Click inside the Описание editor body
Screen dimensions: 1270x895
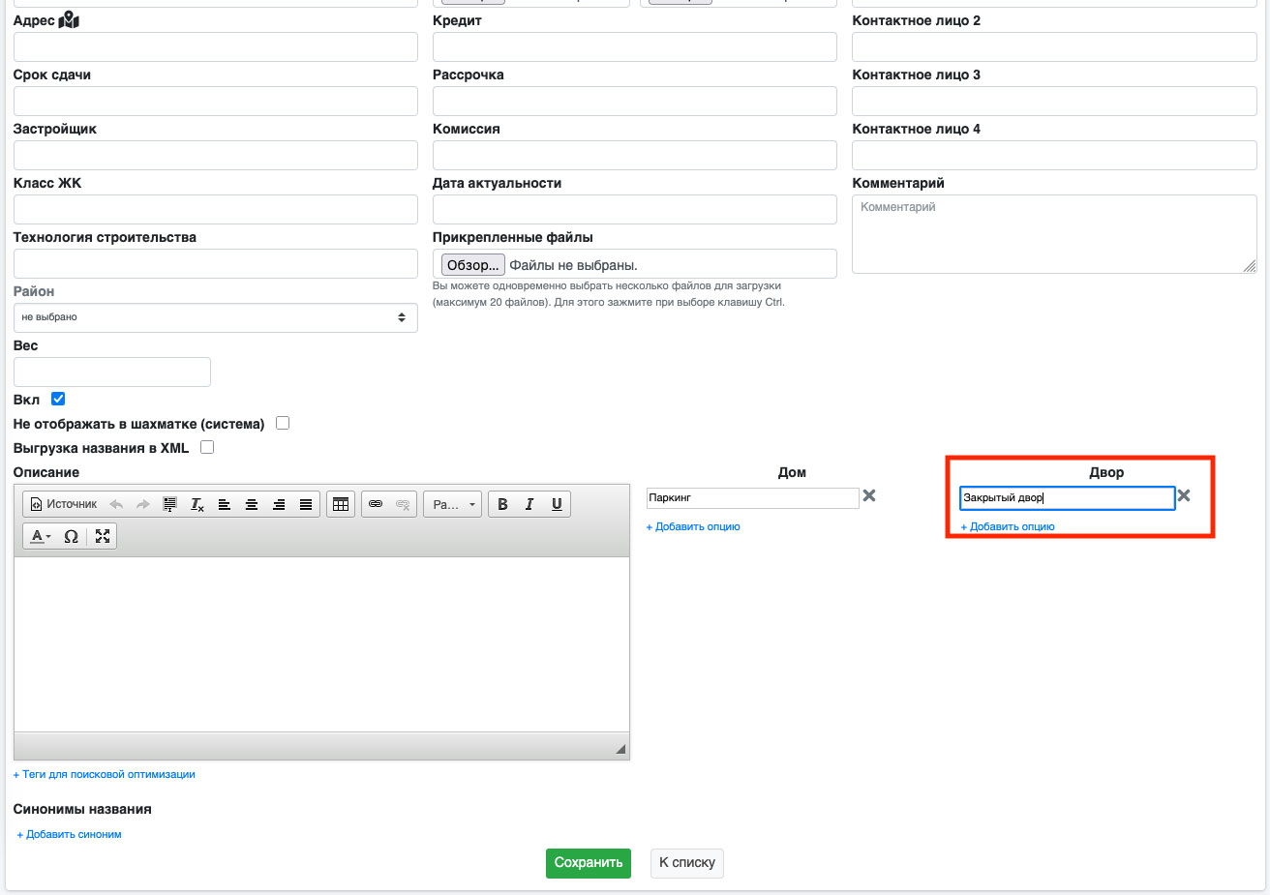pos(321,644)
